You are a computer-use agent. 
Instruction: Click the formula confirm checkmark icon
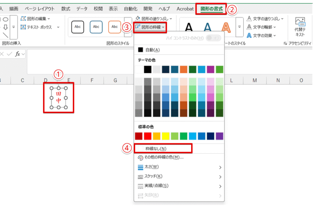[x=9, y=54]
